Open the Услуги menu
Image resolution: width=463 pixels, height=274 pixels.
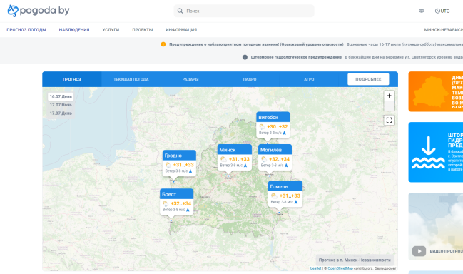(x=111, y=30)
